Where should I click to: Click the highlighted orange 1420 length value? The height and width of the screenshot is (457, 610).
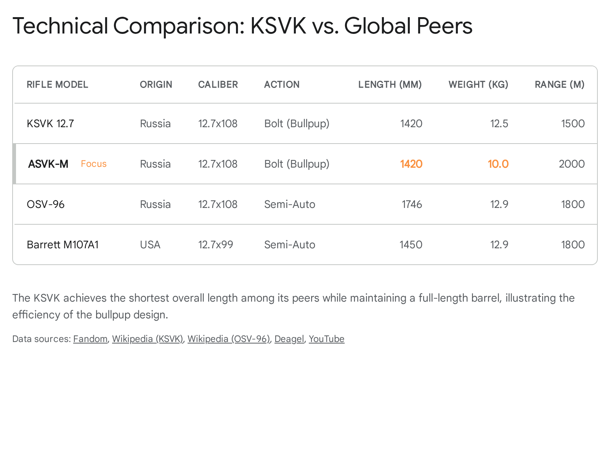click(411, 164)
